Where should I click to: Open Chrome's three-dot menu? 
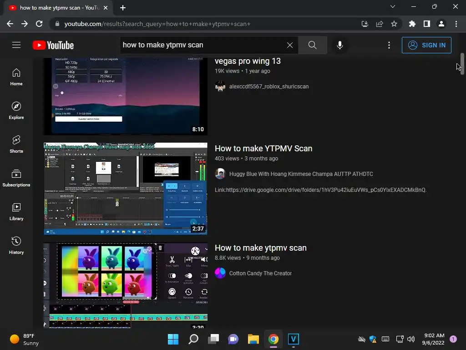point(456,24)
